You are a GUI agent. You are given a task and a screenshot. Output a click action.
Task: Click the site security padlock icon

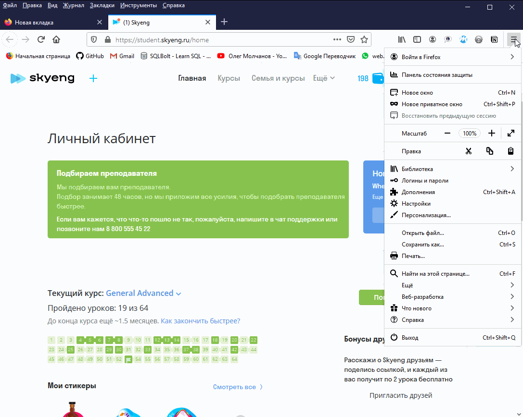(107, 40)
